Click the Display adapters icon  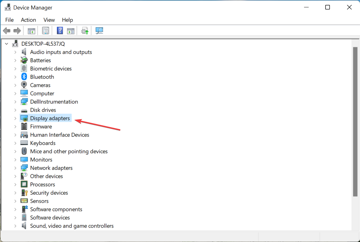[x=24, y=118]
